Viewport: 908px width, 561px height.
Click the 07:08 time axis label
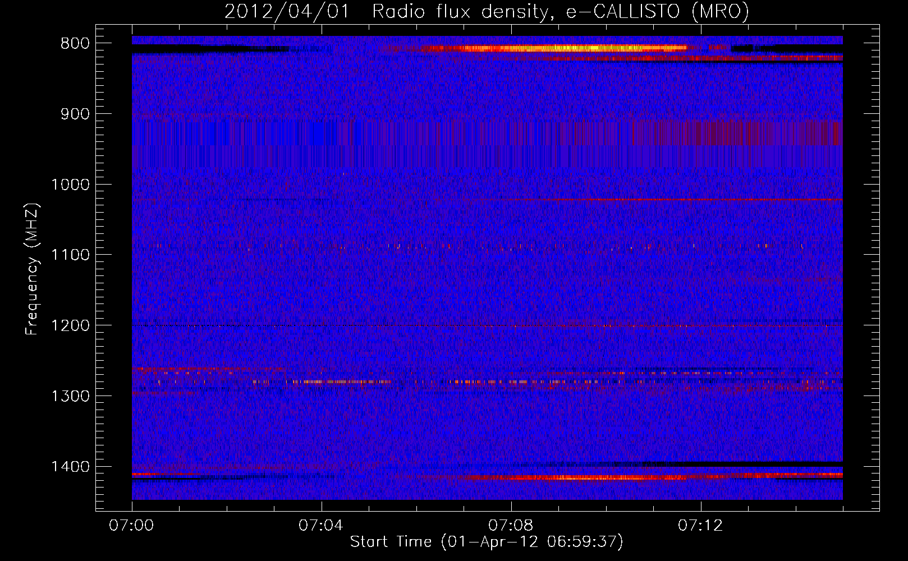point(511,526)
